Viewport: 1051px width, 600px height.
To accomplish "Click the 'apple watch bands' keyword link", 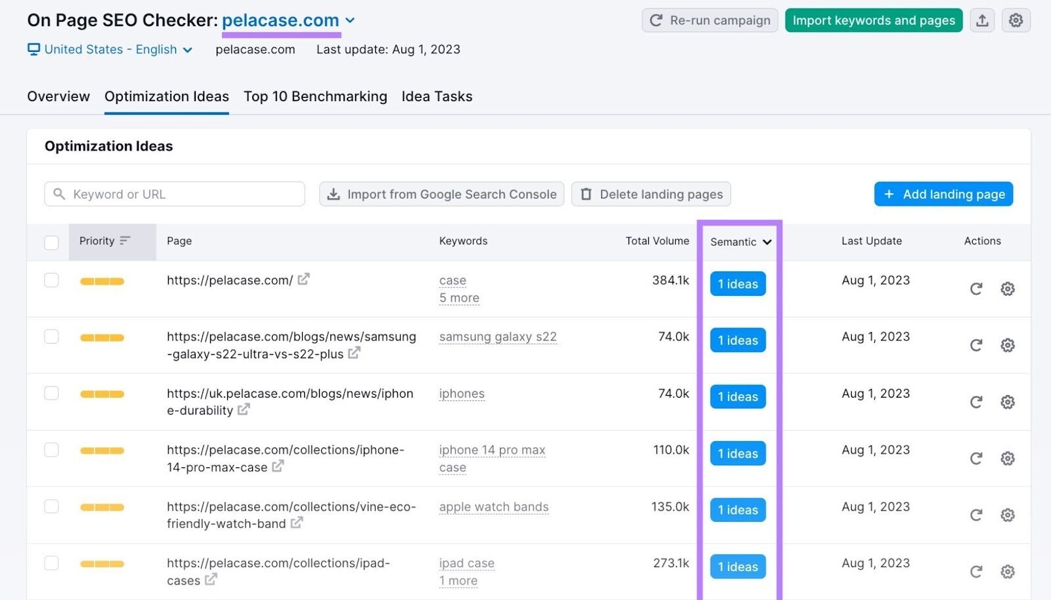I will 494,507.
